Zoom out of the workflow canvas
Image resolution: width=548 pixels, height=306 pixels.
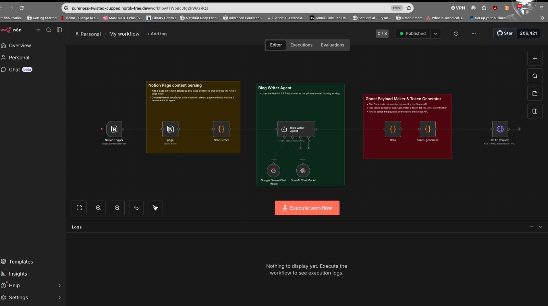click(117, 208)
